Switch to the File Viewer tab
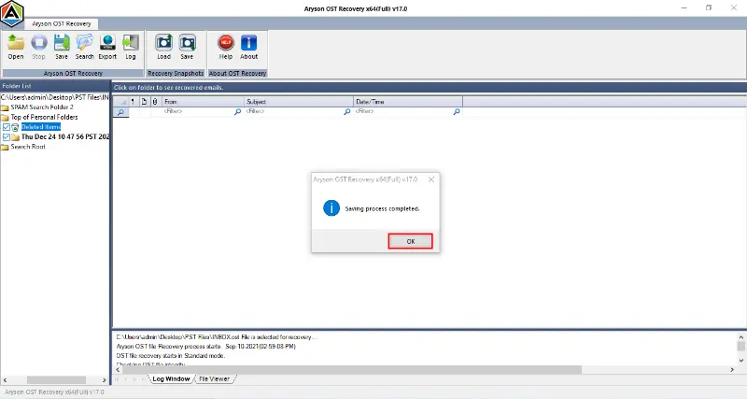This screenshot has height=399, width=747. pos(214,379)
